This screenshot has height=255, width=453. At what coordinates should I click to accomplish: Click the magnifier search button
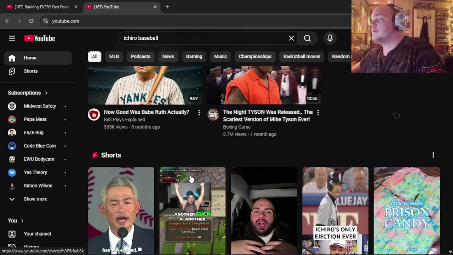coord(307,38)
